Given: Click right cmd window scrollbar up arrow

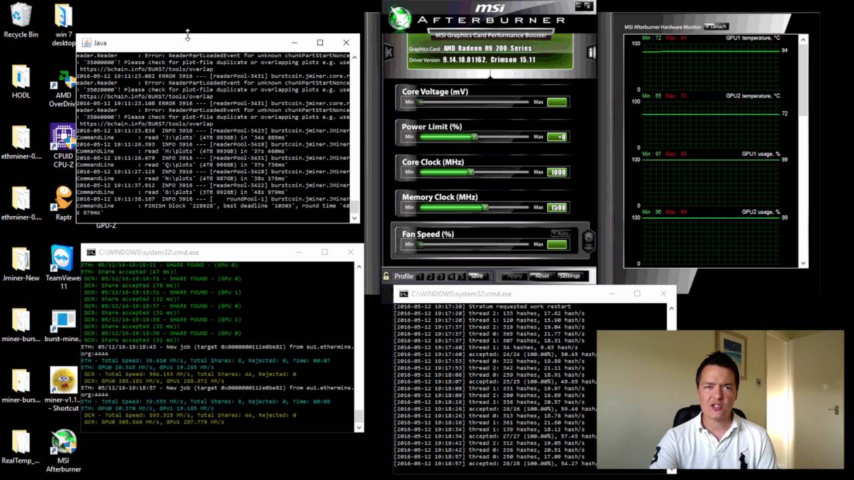Looking at the screenshot, I should 671,308.
